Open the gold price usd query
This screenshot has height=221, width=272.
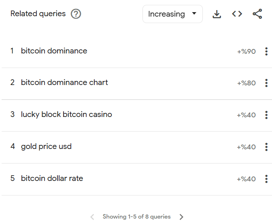(46, 147)
